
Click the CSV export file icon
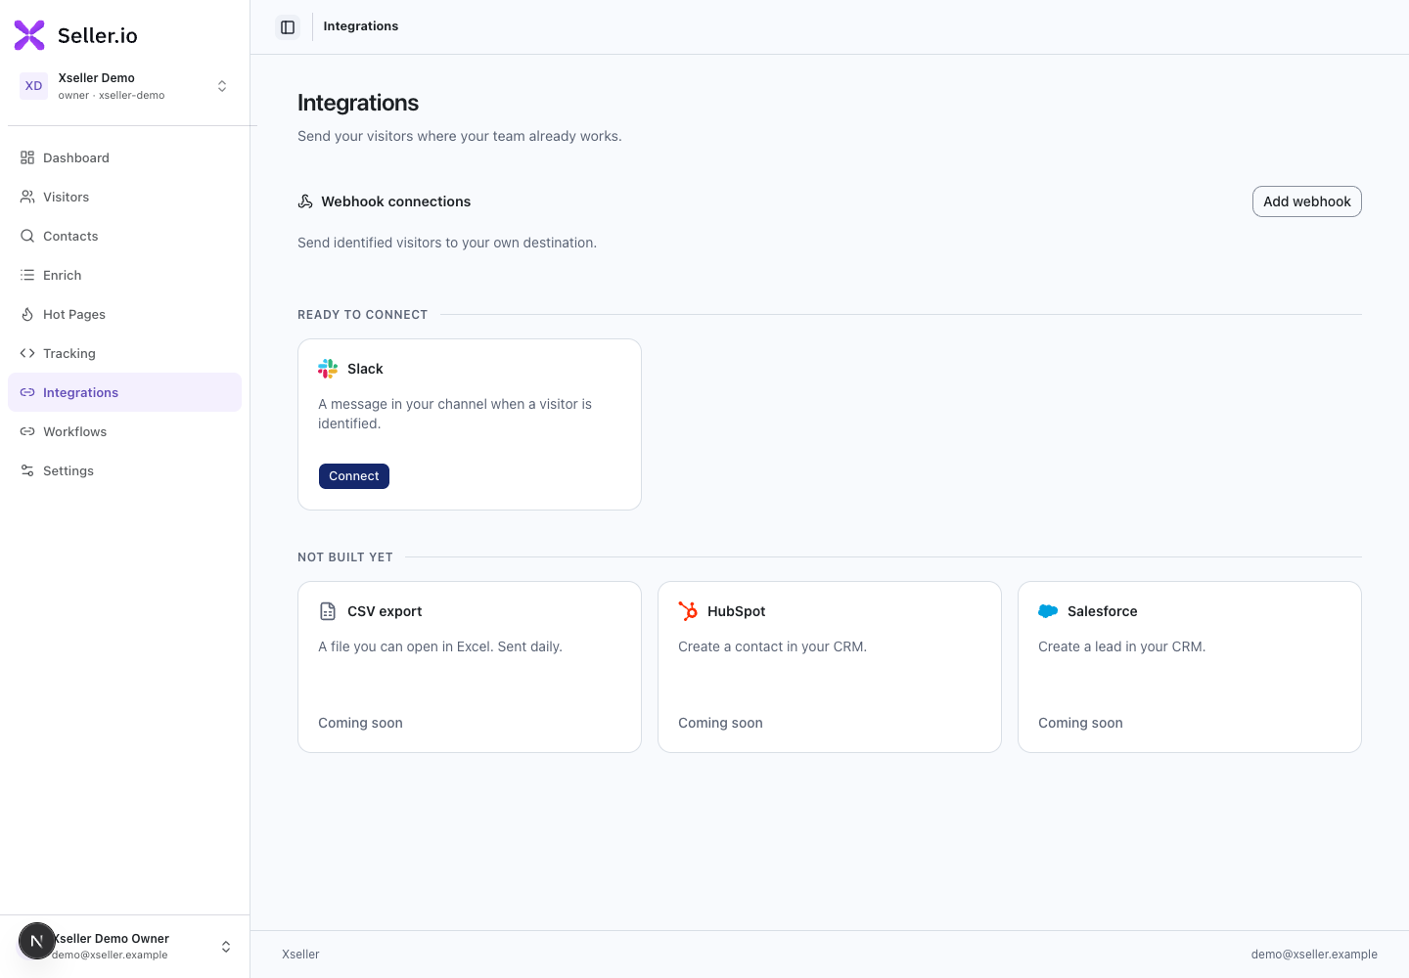coord(328,611)
